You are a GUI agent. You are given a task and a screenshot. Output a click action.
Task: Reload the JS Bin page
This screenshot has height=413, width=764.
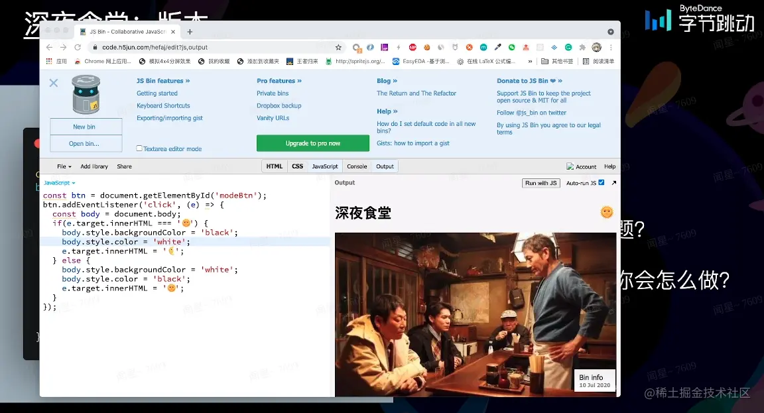point(78,47)
